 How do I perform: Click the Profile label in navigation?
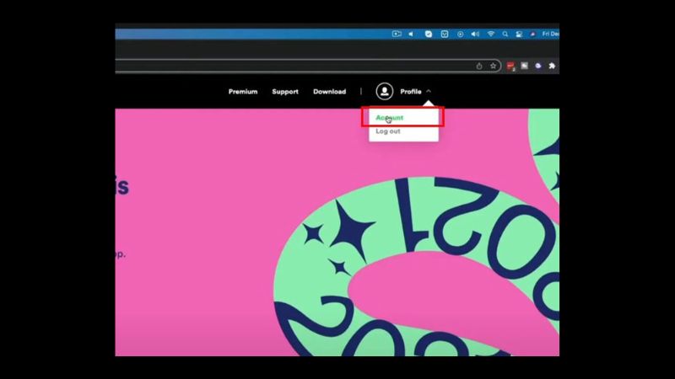[x=411, y=92]
